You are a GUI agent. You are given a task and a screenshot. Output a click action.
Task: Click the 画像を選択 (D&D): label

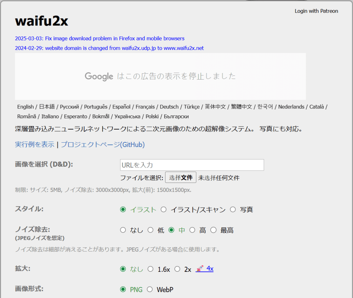44,164
